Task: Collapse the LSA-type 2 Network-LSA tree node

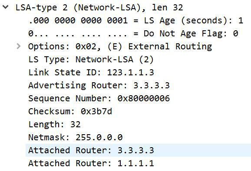Action: [6, 7]
